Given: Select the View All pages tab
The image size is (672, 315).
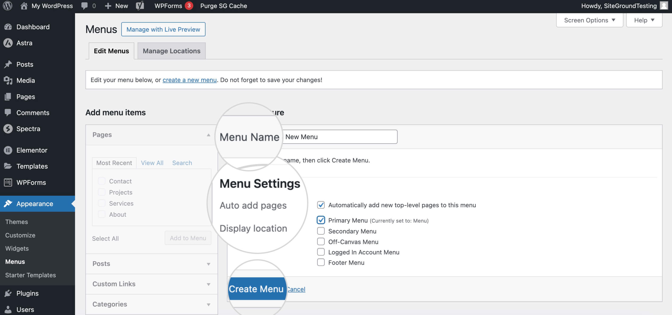Looking at the screenshot, I should [x=152, y=163].
